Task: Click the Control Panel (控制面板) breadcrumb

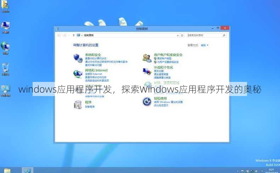Action: click(89, 35)
